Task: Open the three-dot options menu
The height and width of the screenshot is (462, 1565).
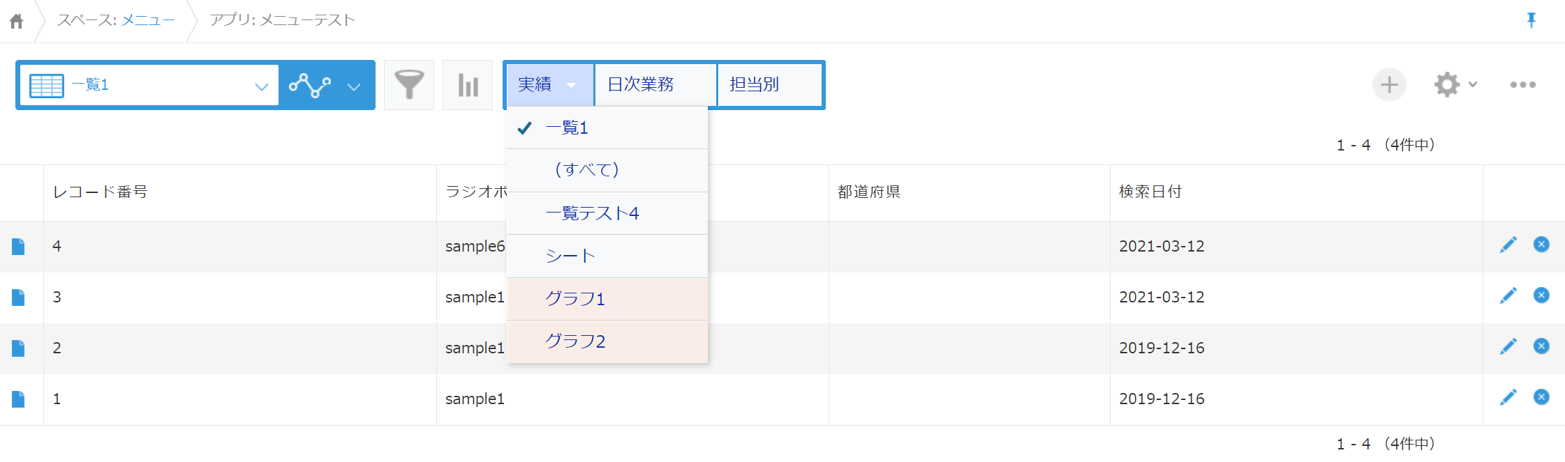Action: 1522,85
